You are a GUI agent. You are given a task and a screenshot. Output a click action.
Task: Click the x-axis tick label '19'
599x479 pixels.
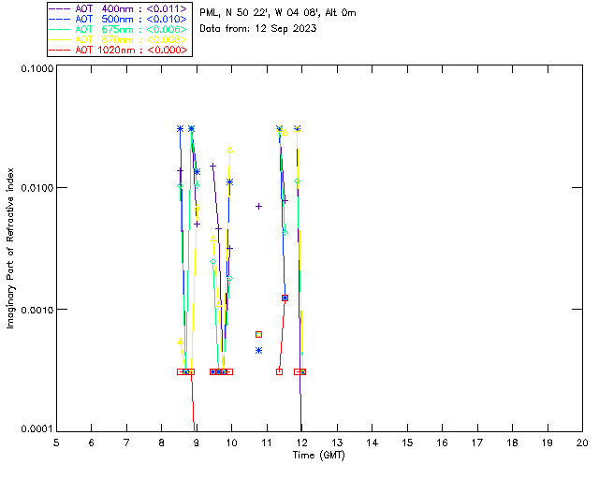pos(548,443)
